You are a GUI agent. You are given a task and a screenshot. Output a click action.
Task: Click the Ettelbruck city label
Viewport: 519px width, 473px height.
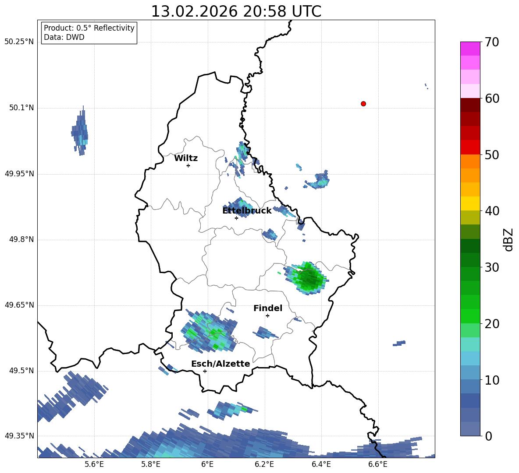point(247,210)
